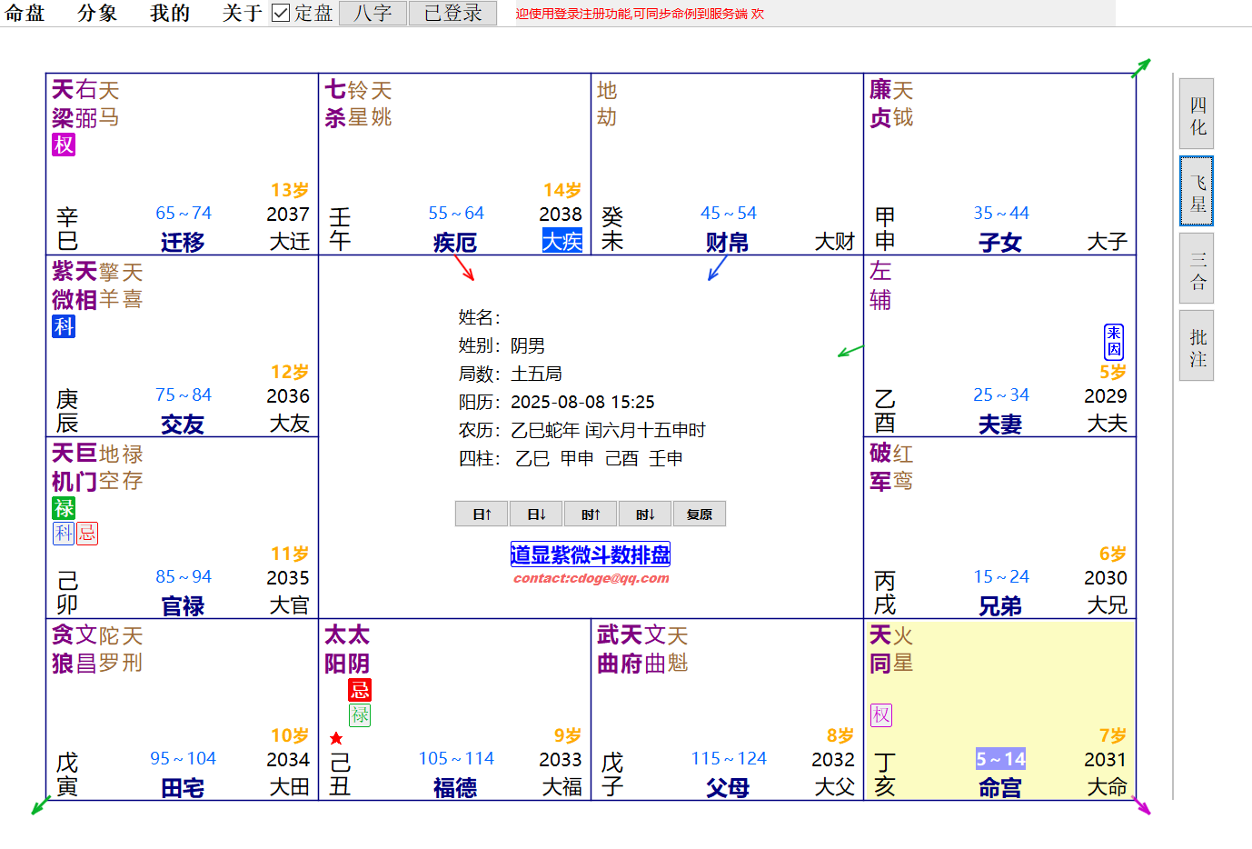This screenshot has width=1252, height=849.
Task: Select the 四化 side tab
Action: pos(1197,114)
